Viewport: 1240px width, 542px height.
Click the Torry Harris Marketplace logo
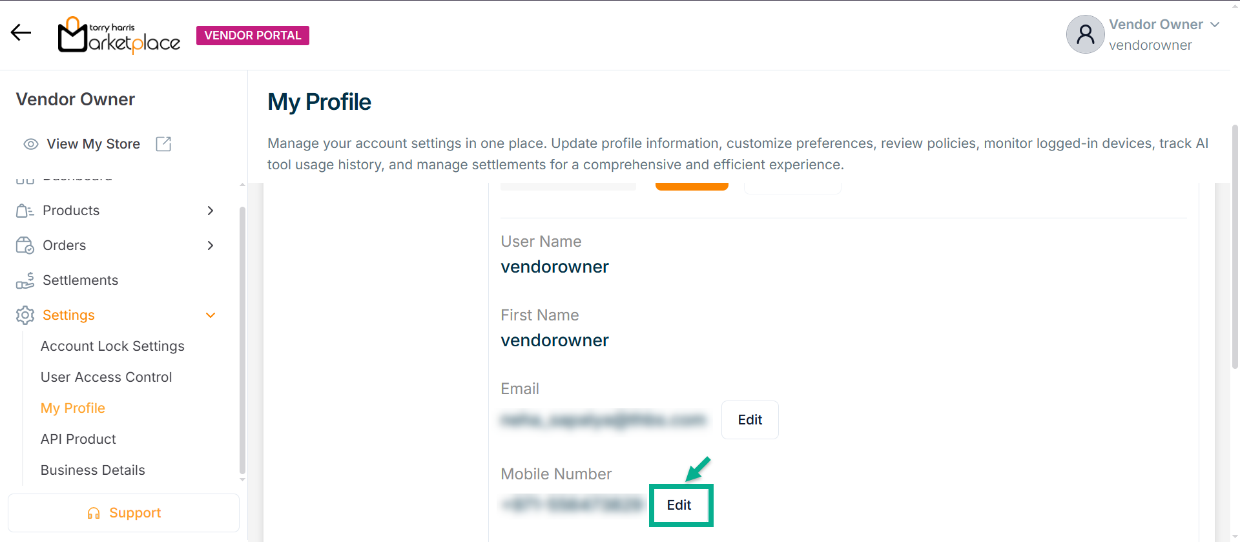coord(119,36)
